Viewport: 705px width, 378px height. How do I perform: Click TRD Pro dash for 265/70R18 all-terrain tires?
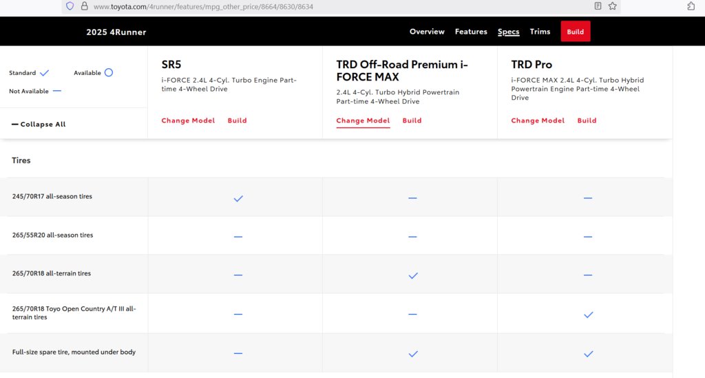(x=588, y=275)
